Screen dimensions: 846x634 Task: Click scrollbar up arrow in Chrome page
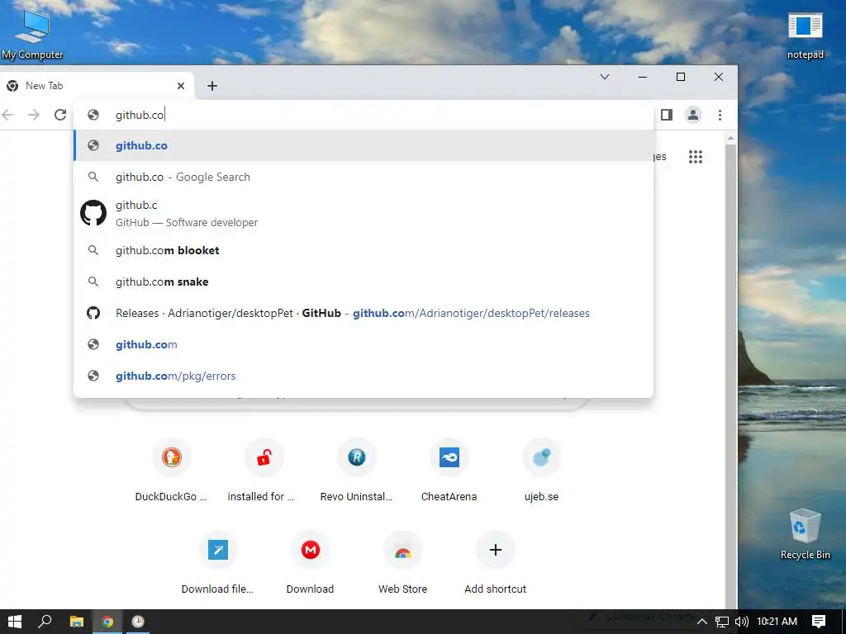(x=730, y=138)
